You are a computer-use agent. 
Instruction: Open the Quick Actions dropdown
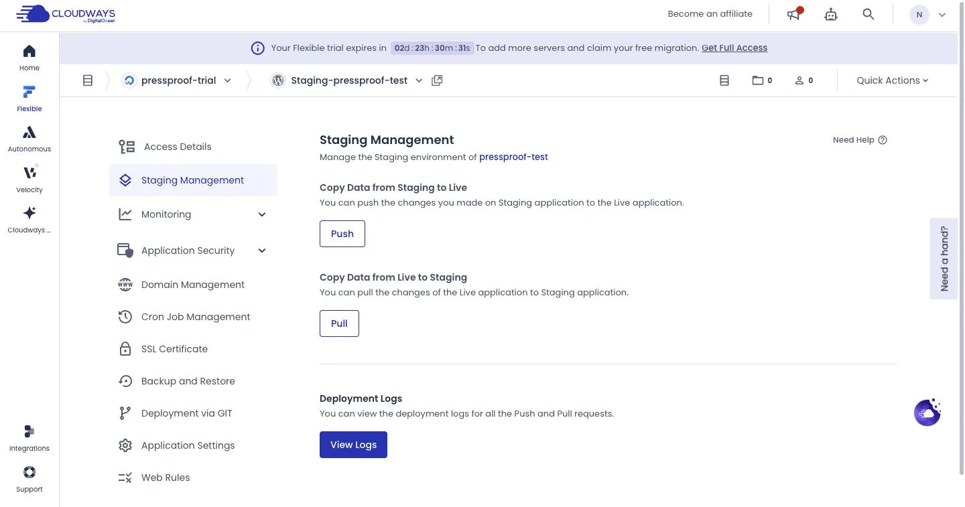pyautogui.click(x=893, y=80)
